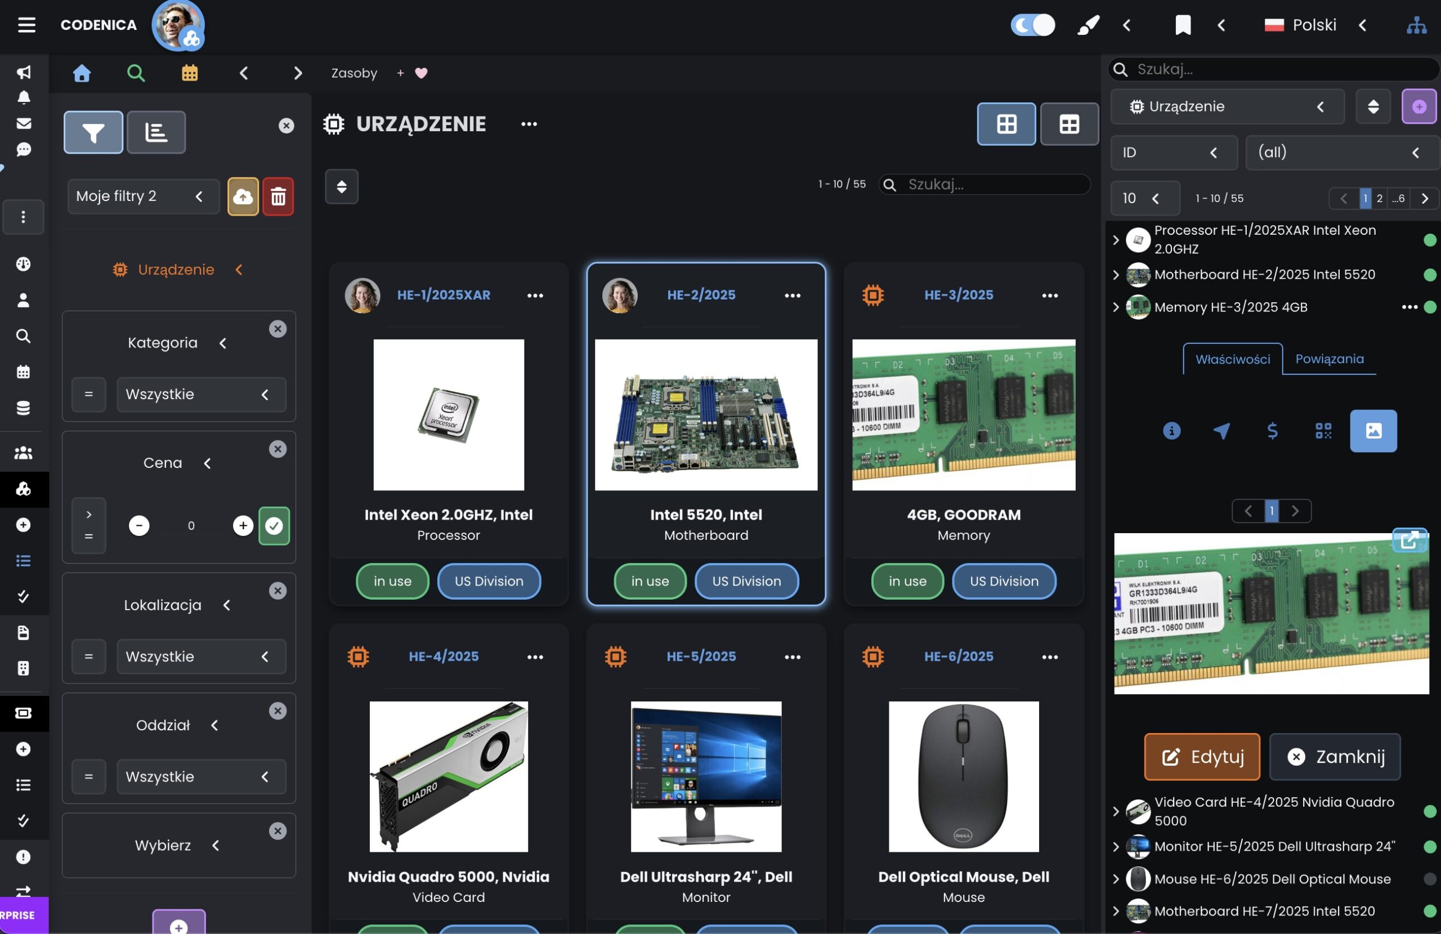Viewport: 1441px width, 934px height.
Task: Confirm the Cena filter with green checkmark
Action: 274,526
